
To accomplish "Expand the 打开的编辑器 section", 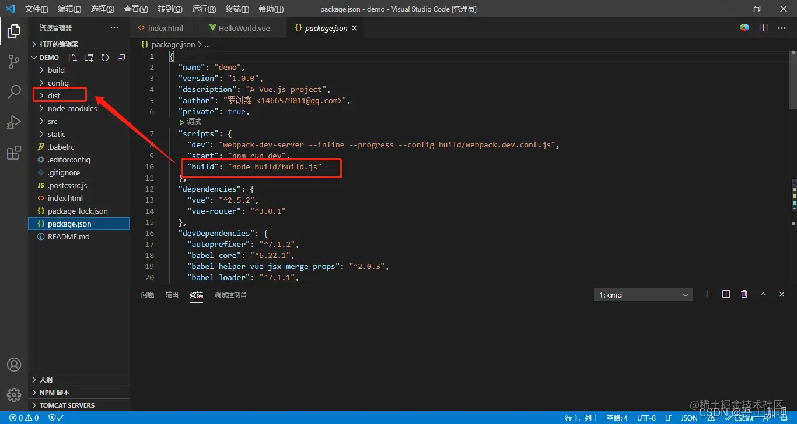I will click(79, 44).
